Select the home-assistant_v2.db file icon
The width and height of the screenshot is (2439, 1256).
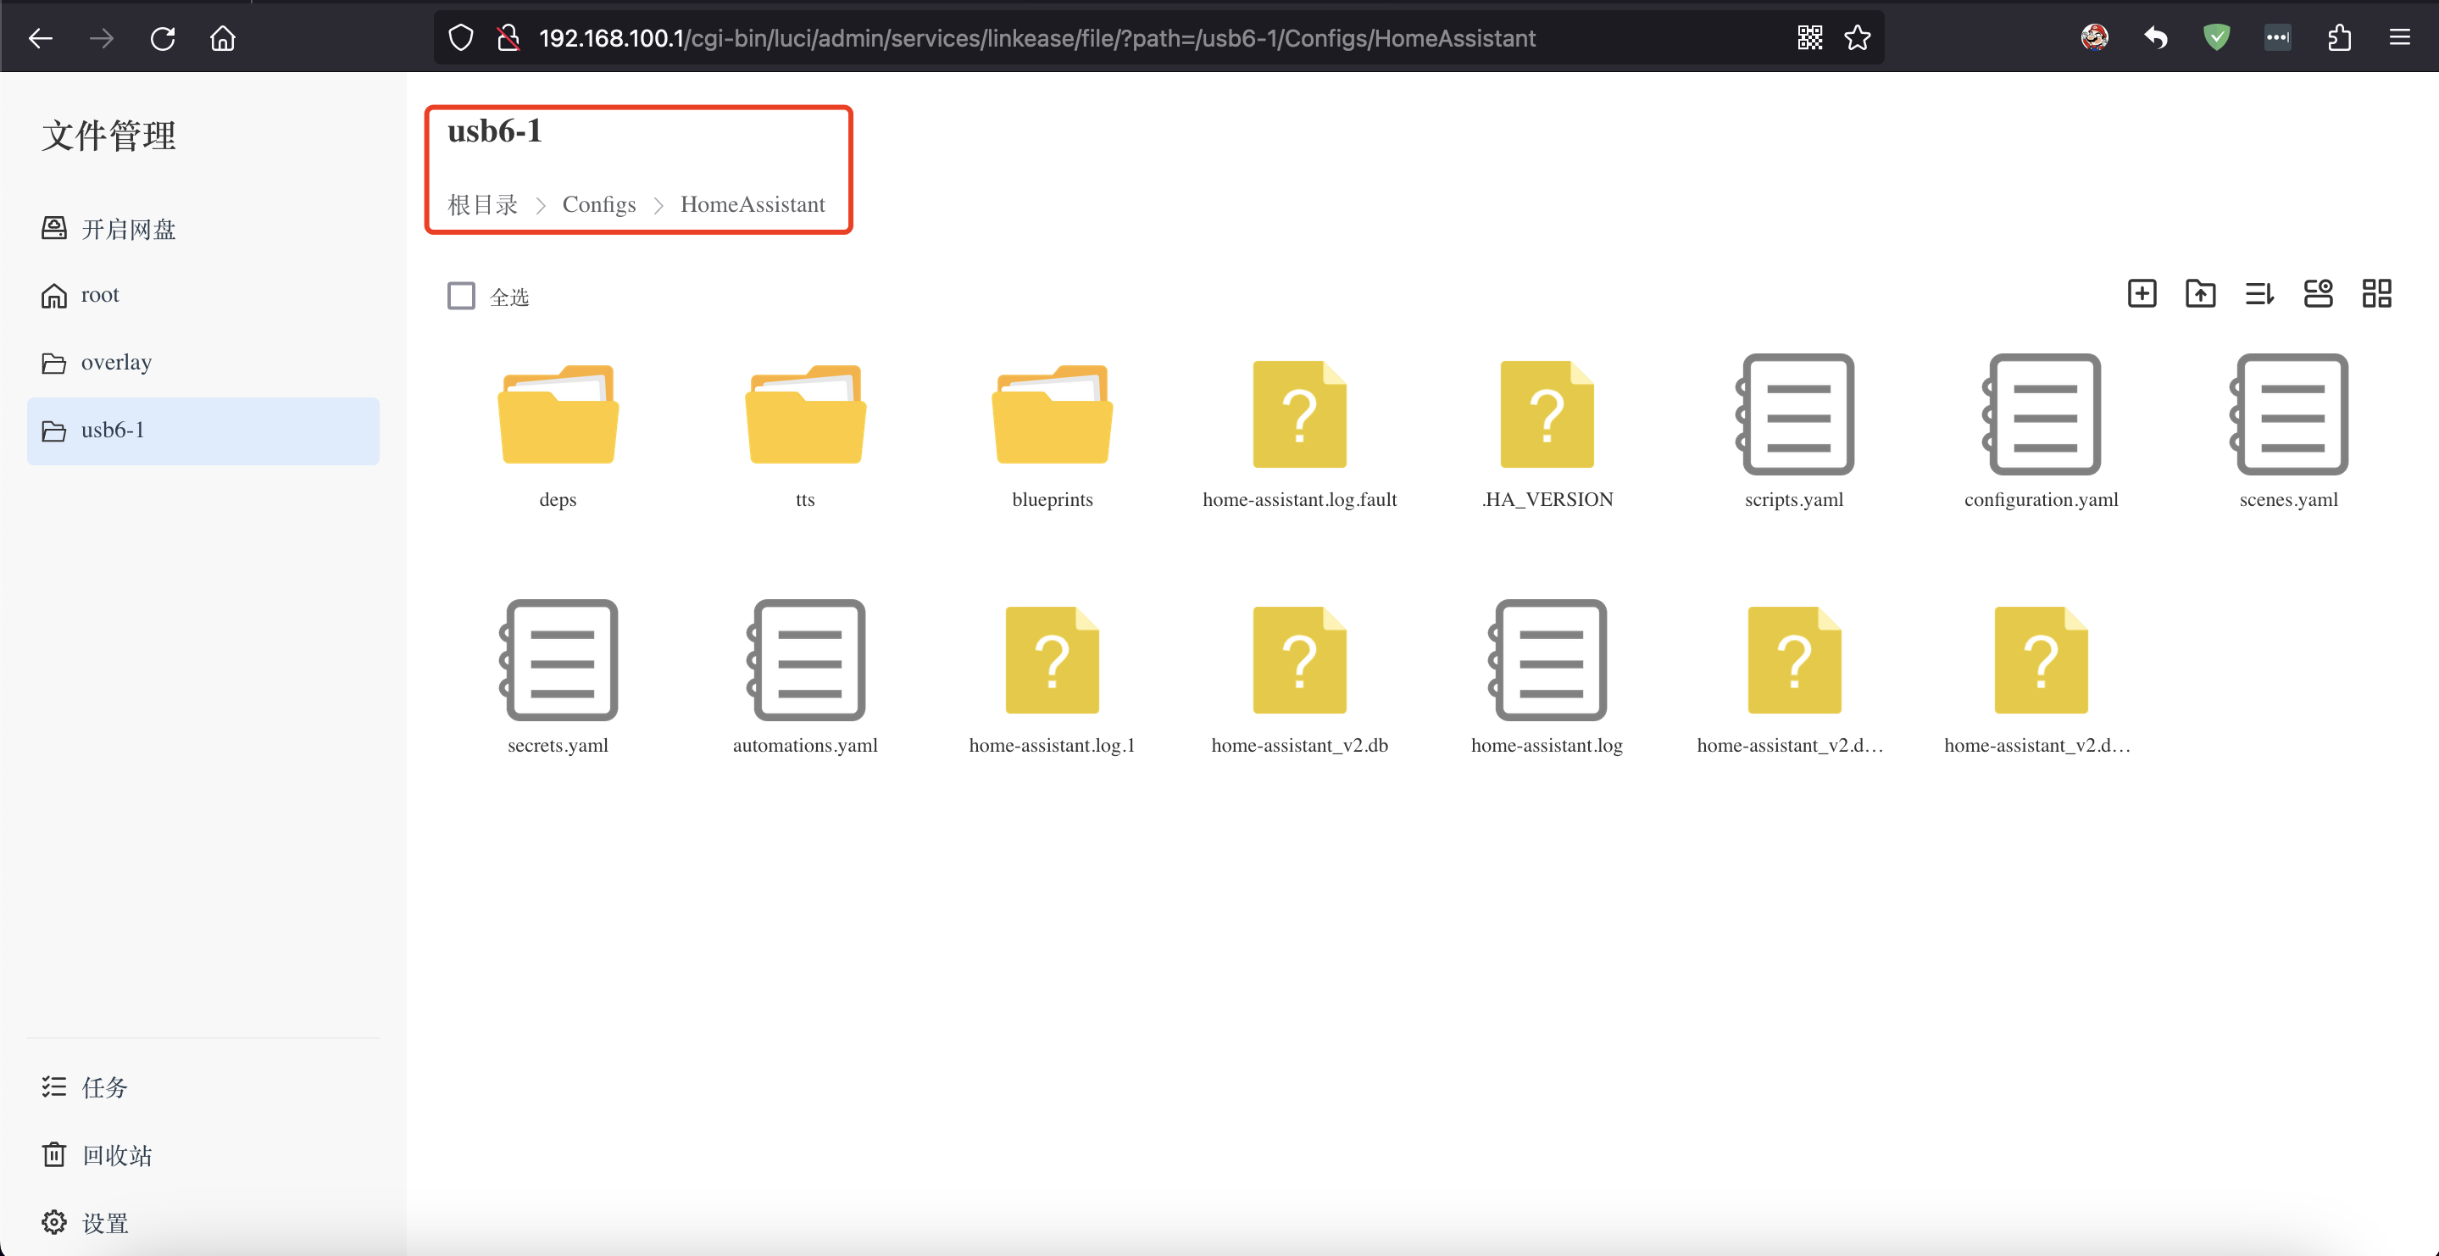(x=1299, y=660)
